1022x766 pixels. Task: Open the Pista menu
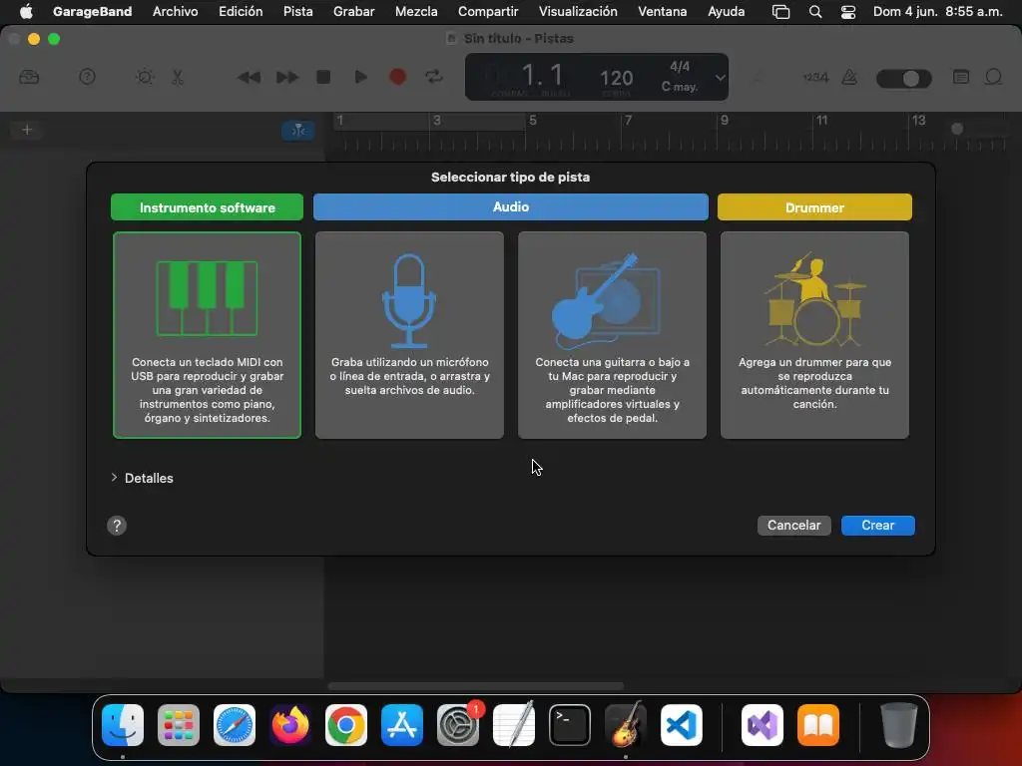297,11
